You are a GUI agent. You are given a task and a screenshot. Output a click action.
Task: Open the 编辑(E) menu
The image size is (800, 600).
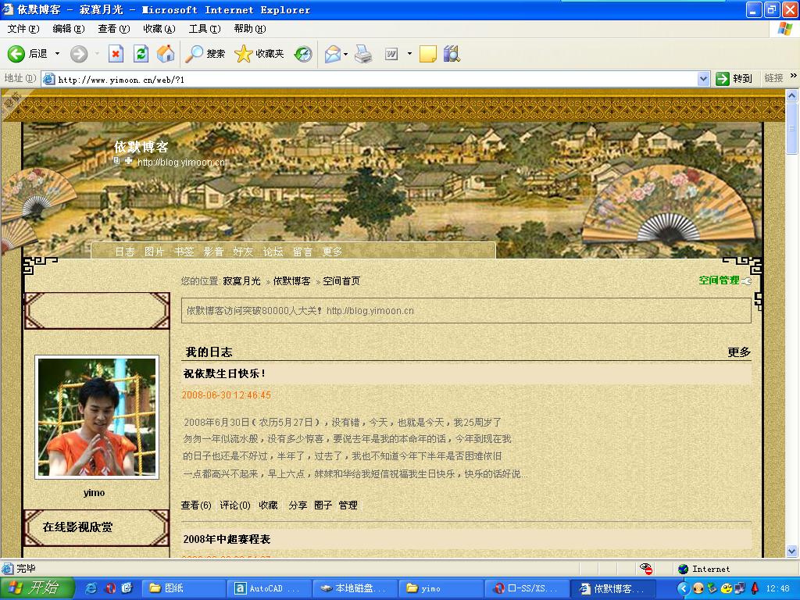[x=69, y=29]
